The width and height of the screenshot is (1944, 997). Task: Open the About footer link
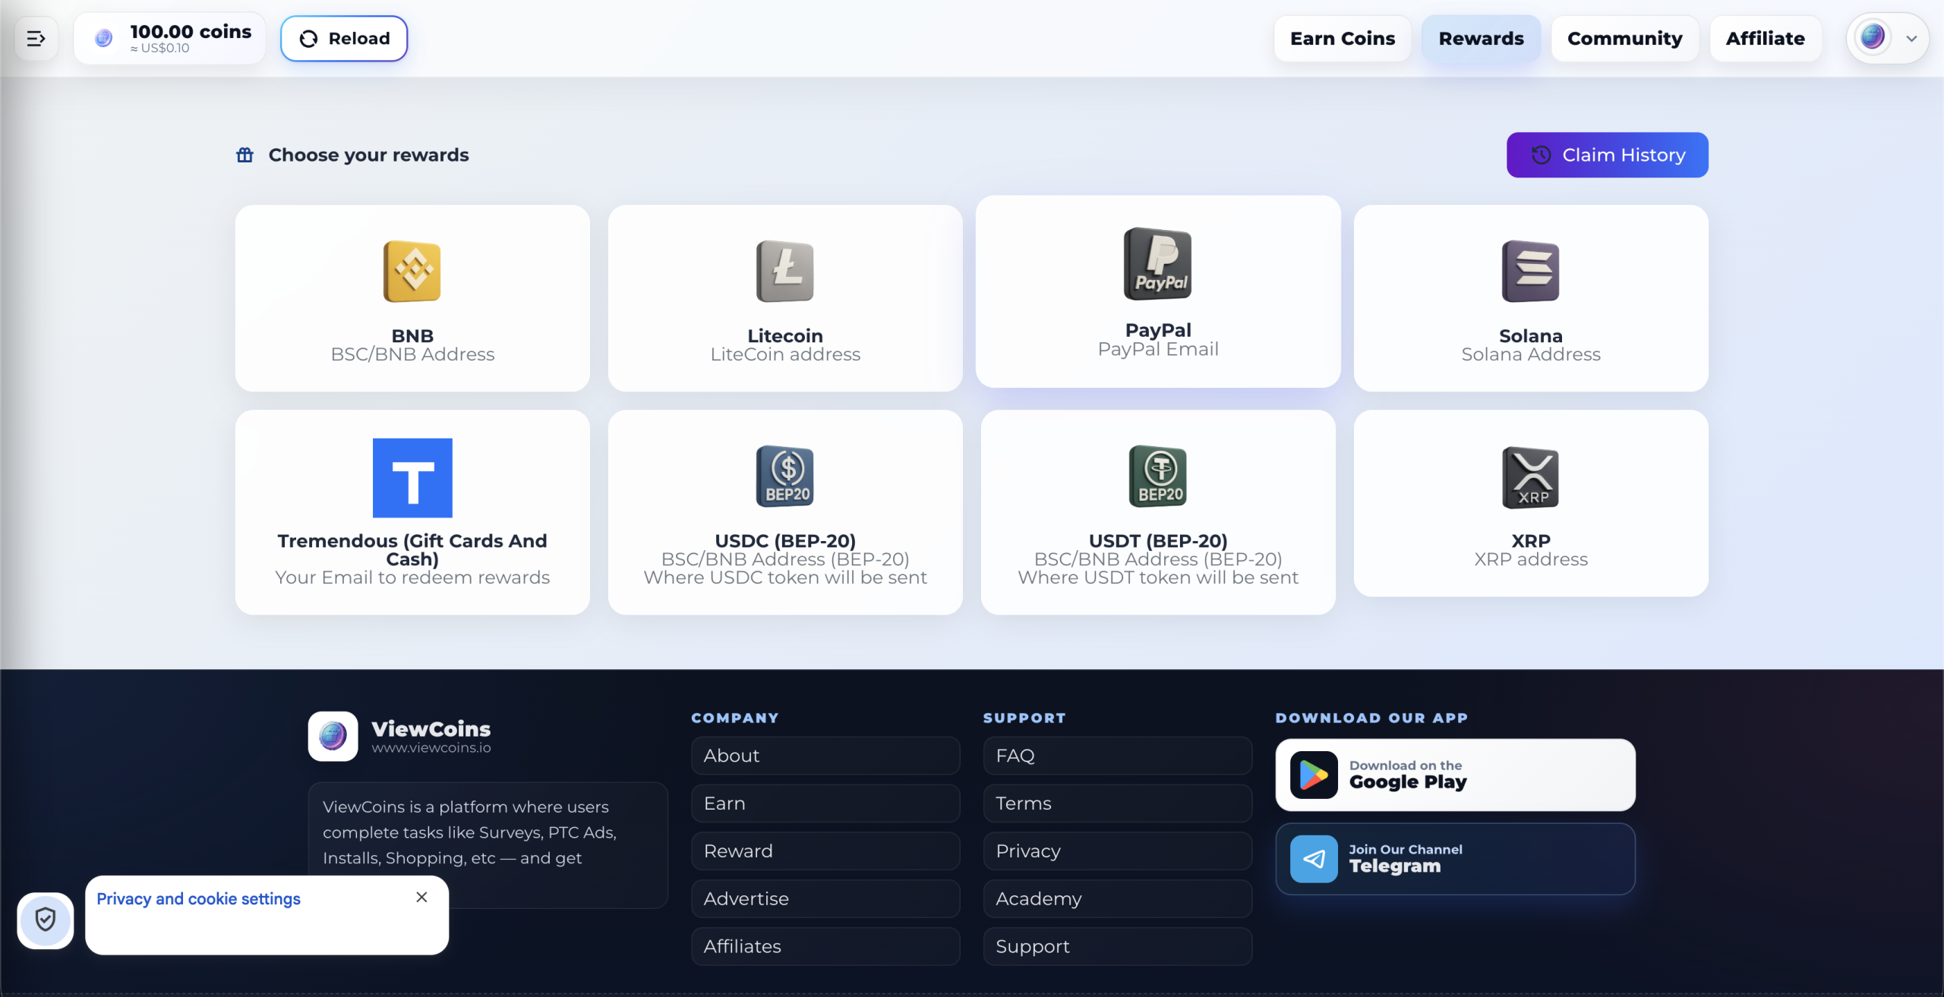point(825,756)
